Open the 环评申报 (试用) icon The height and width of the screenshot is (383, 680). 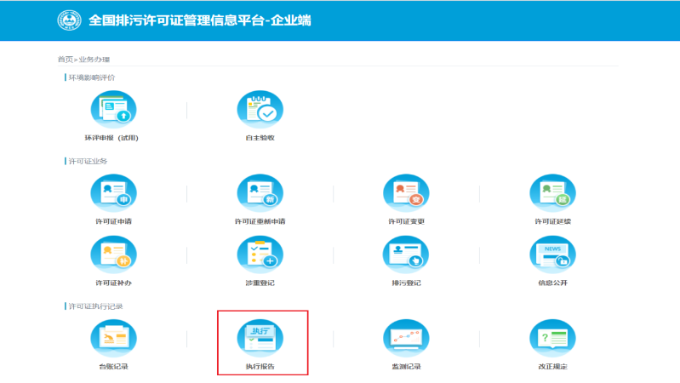[113, 110]
